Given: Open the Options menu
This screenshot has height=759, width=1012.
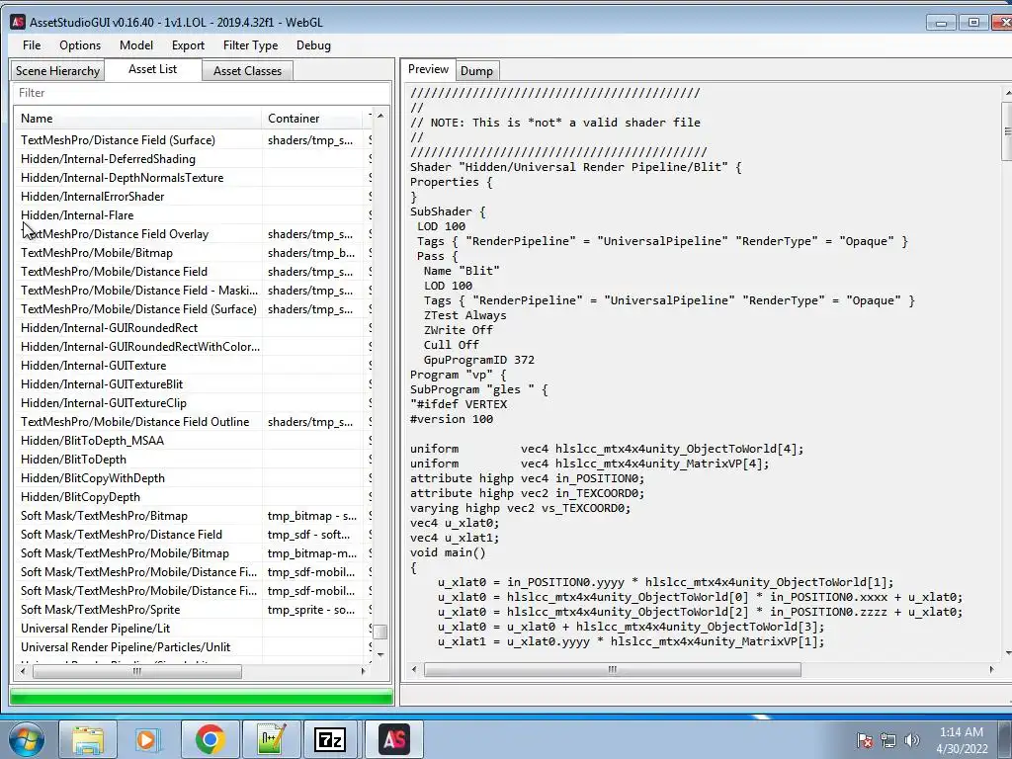Looking at the screenshot, I should tap(80, 45).
